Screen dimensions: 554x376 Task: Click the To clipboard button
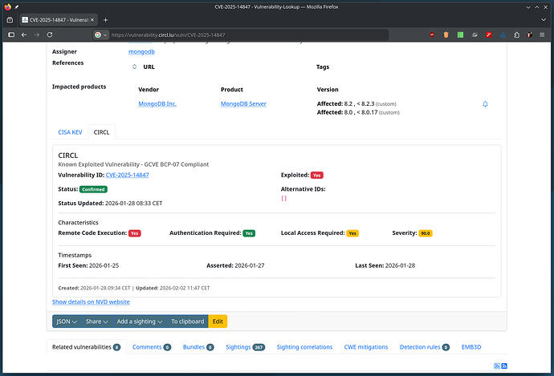pos(187,321)
